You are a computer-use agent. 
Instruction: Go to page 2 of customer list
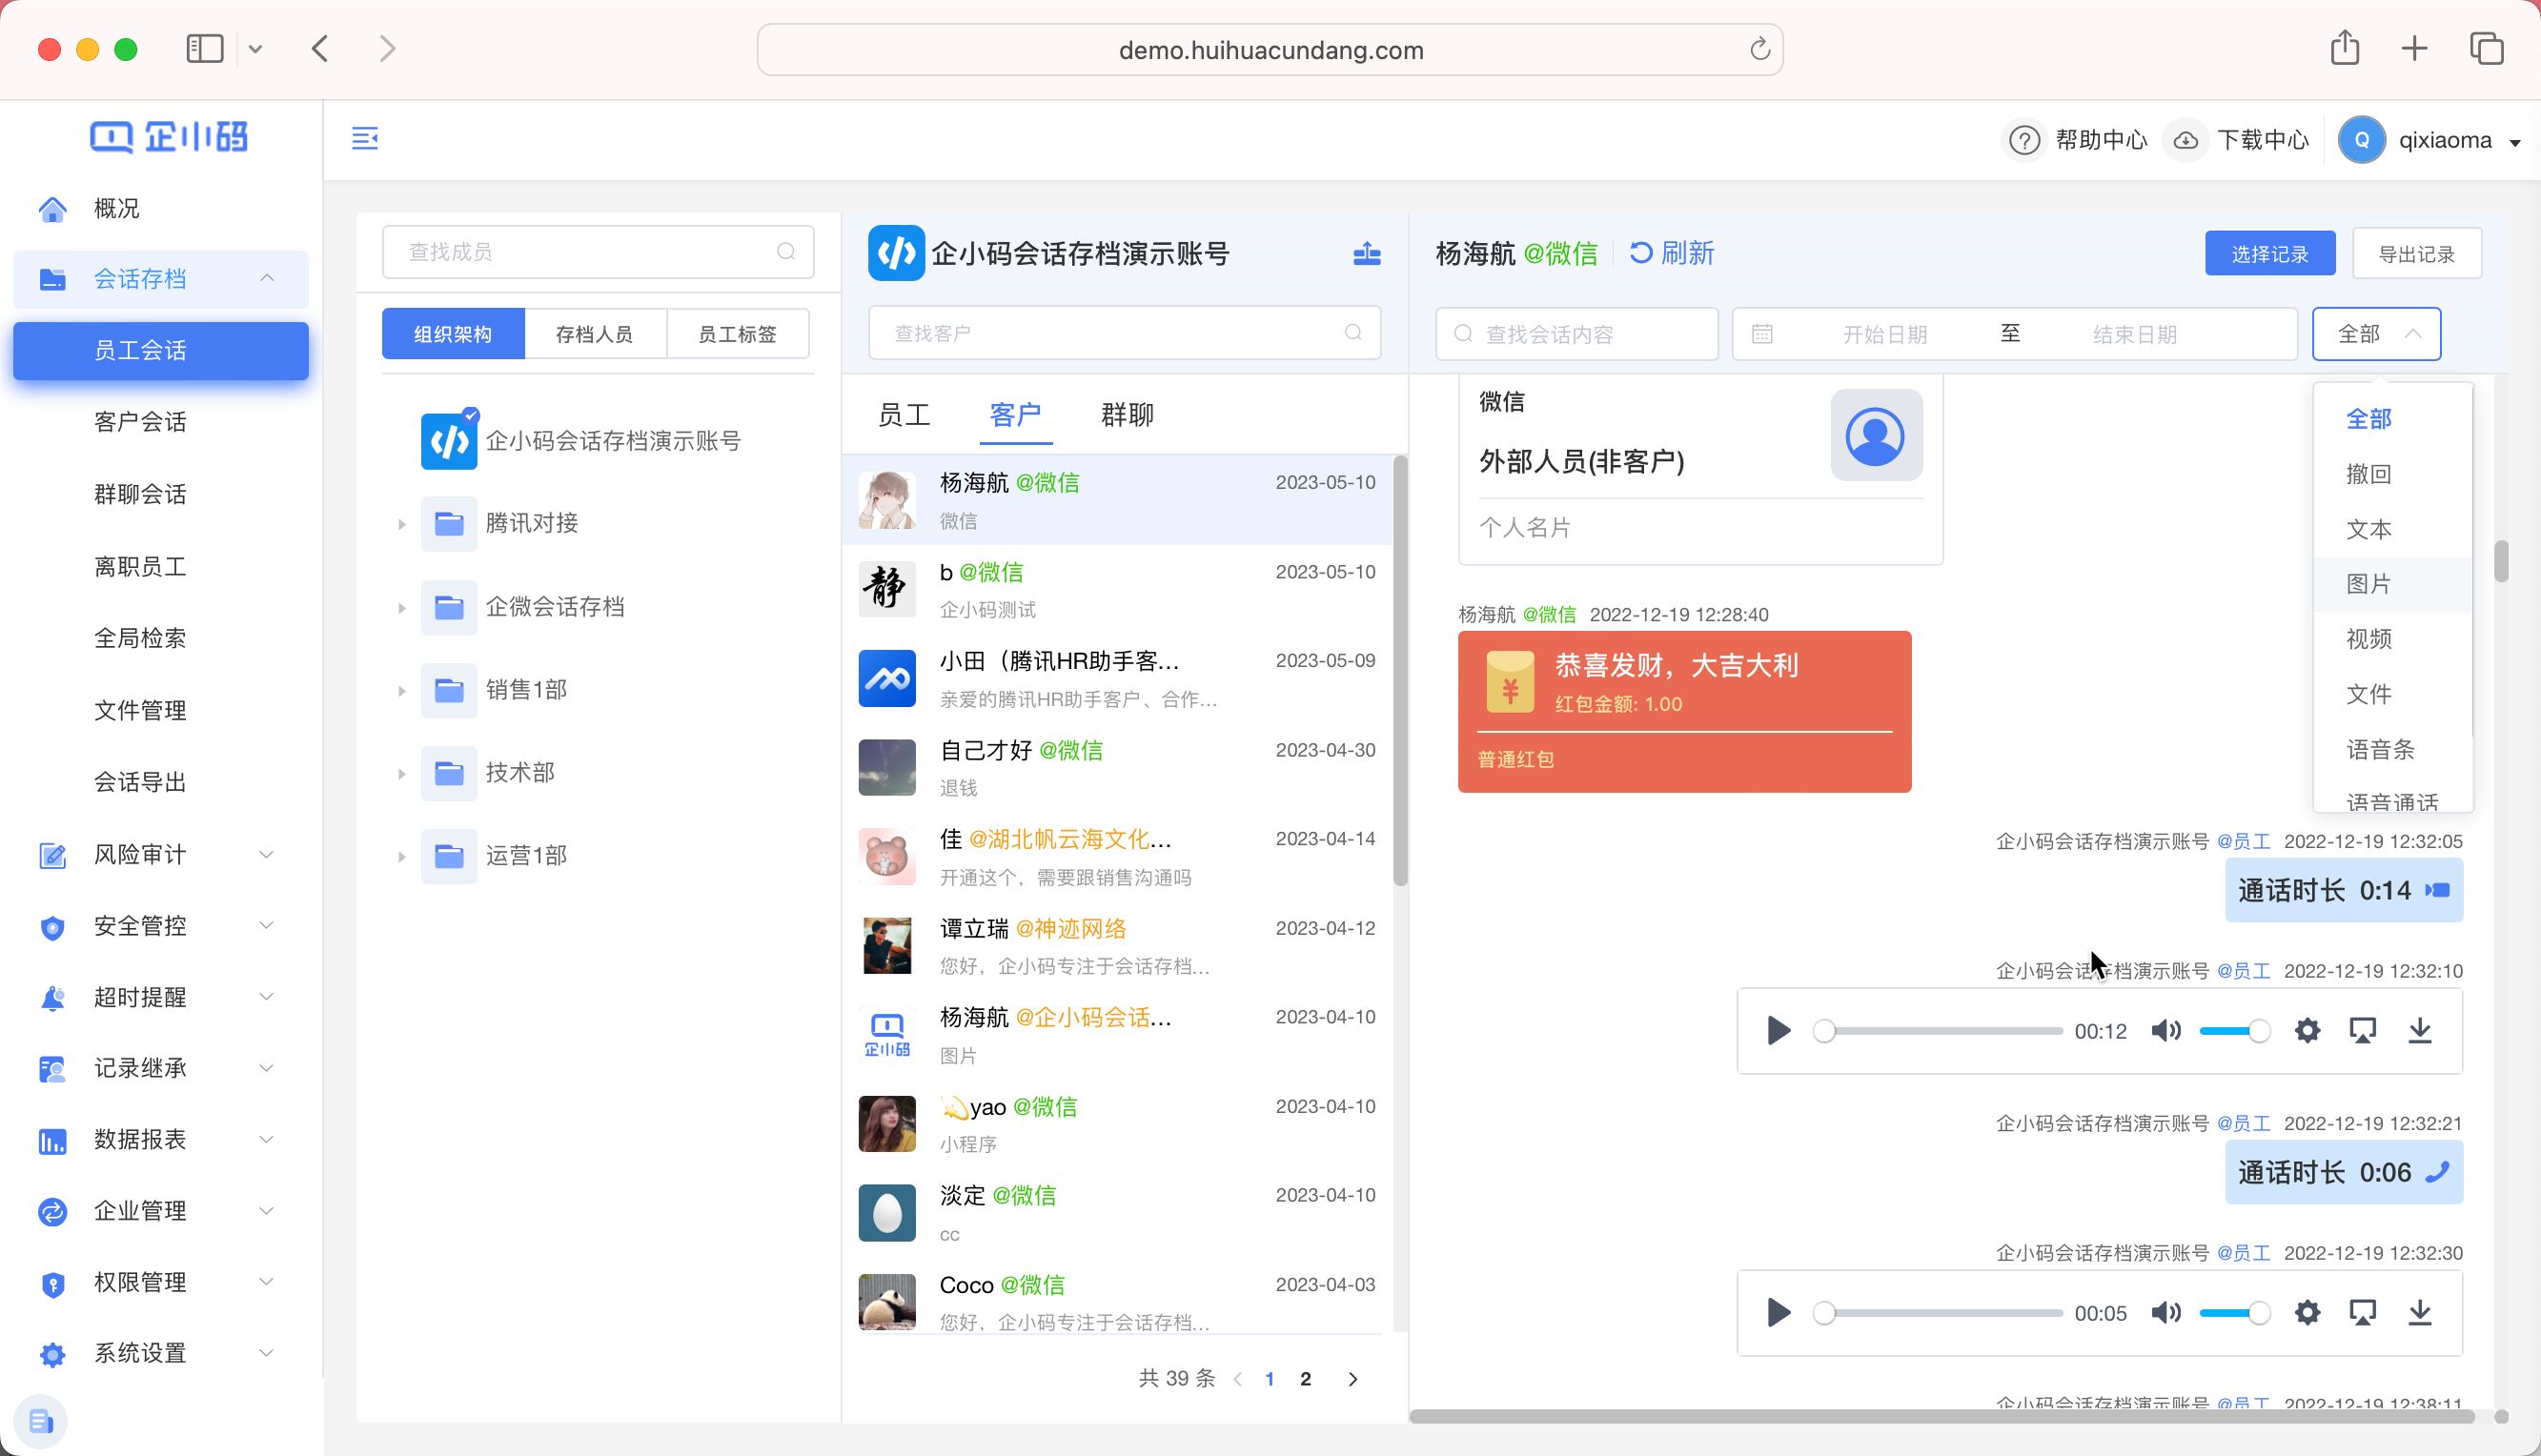coord(1305,1379)
